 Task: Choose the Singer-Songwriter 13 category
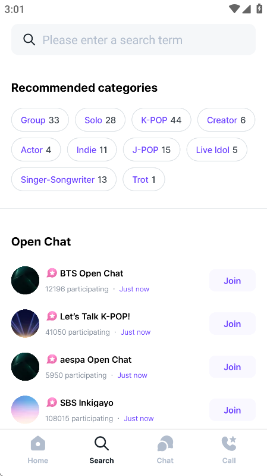[x=64, y=179]
